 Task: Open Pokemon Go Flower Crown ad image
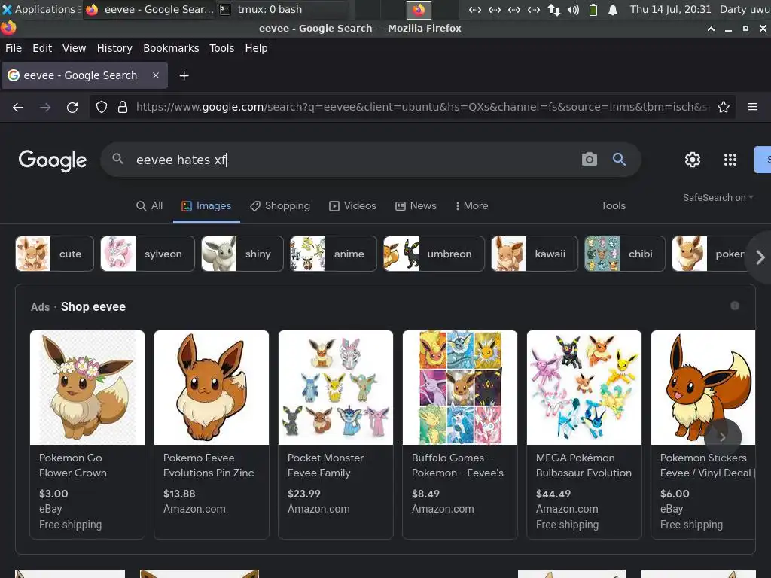(x=87, y=388)
